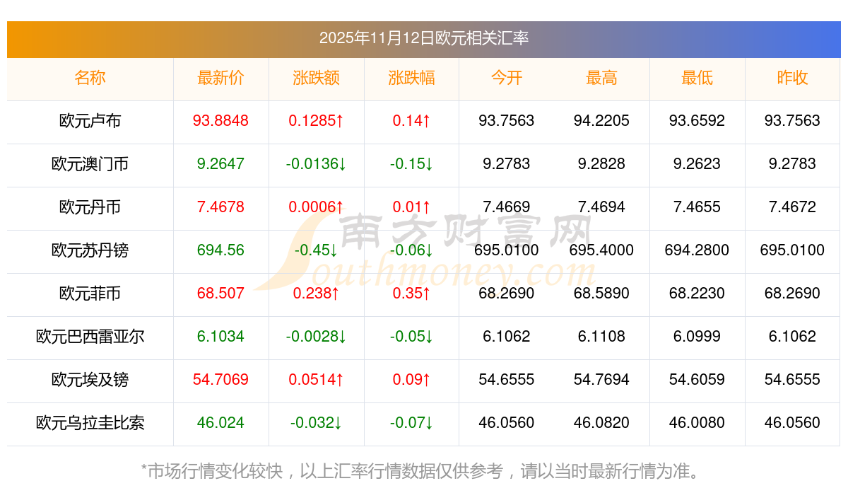The width and height of the screenshot is (848, 493).
Task: Select change percent 0.01↑
Action: tap(411, 207)
